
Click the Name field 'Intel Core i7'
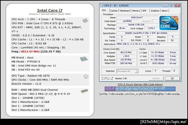click(x=138, y=17)
